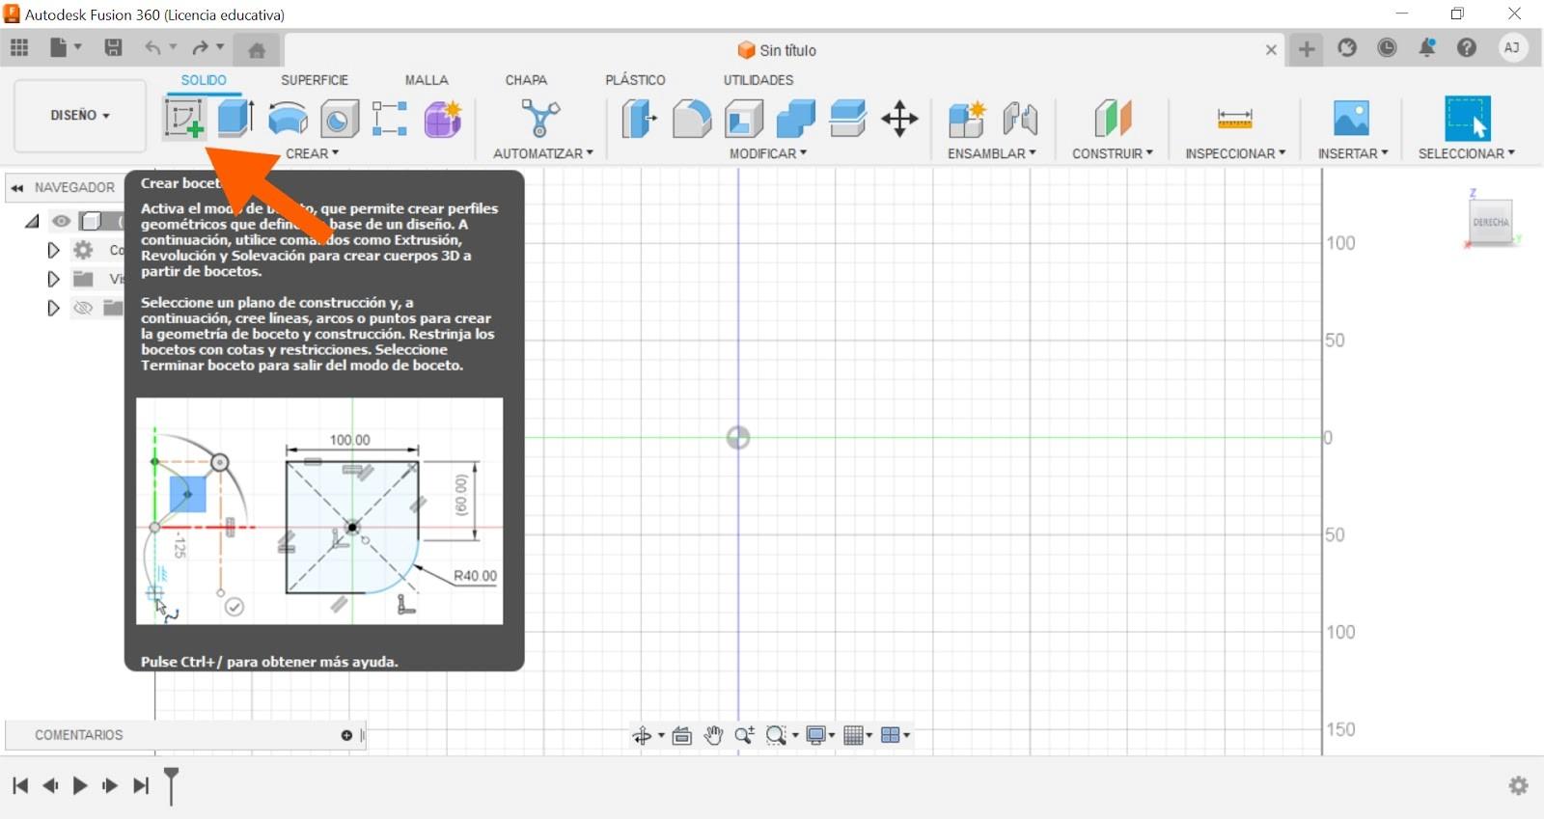Collapse the root component tree node
Screen dimensions: 1544x819
pos(33,221)
